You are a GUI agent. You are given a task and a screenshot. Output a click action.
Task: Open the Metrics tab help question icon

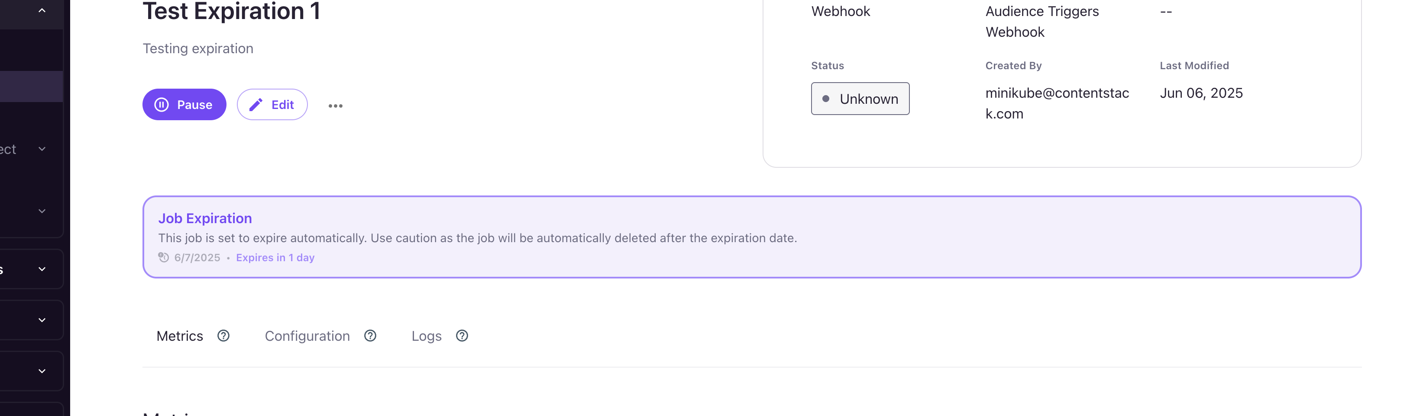[x=223, y=336]
